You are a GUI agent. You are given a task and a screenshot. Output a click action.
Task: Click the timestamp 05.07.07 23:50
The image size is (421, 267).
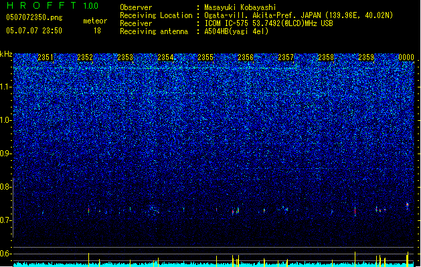click(x=34, y=31)
